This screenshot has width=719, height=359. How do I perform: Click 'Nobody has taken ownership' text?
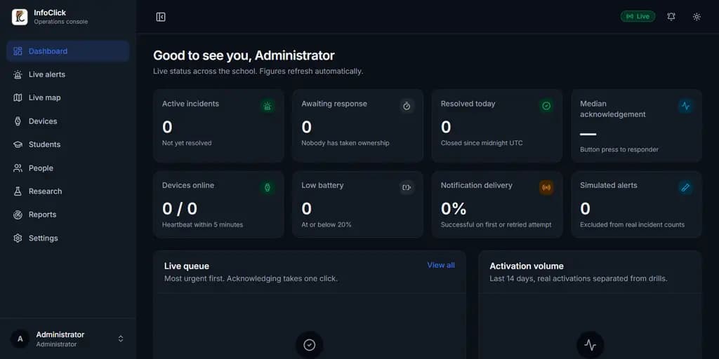[x=345, y=143]
